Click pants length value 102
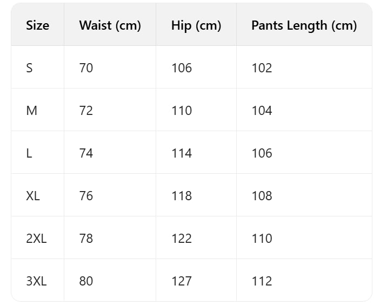This screenshot has width=387, height=306. (x=262, y=68)
